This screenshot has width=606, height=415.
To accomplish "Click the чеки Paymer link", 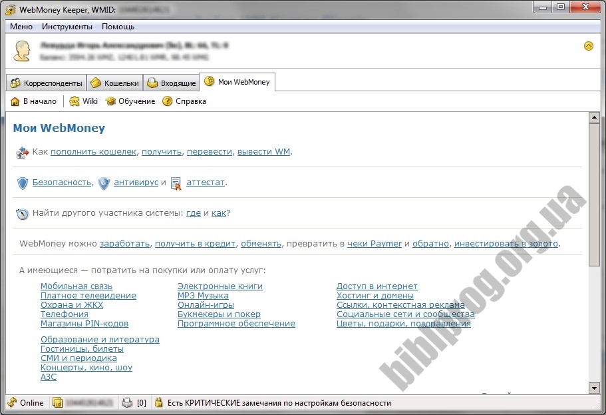I will click(x=375, y=243).
